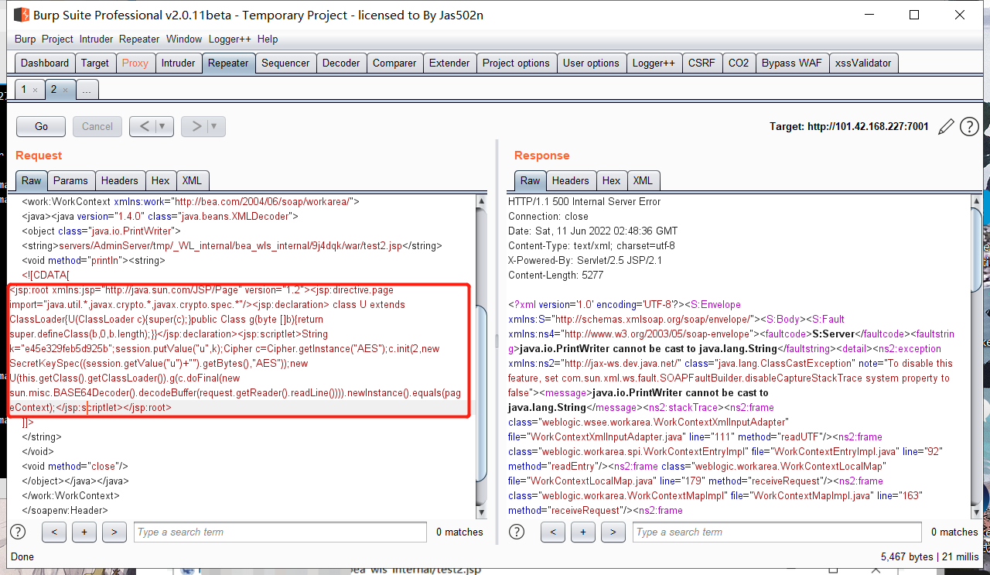Switch to the Comparer tab
Viewport: 990px width, 575px height.
tap(394, 63)
